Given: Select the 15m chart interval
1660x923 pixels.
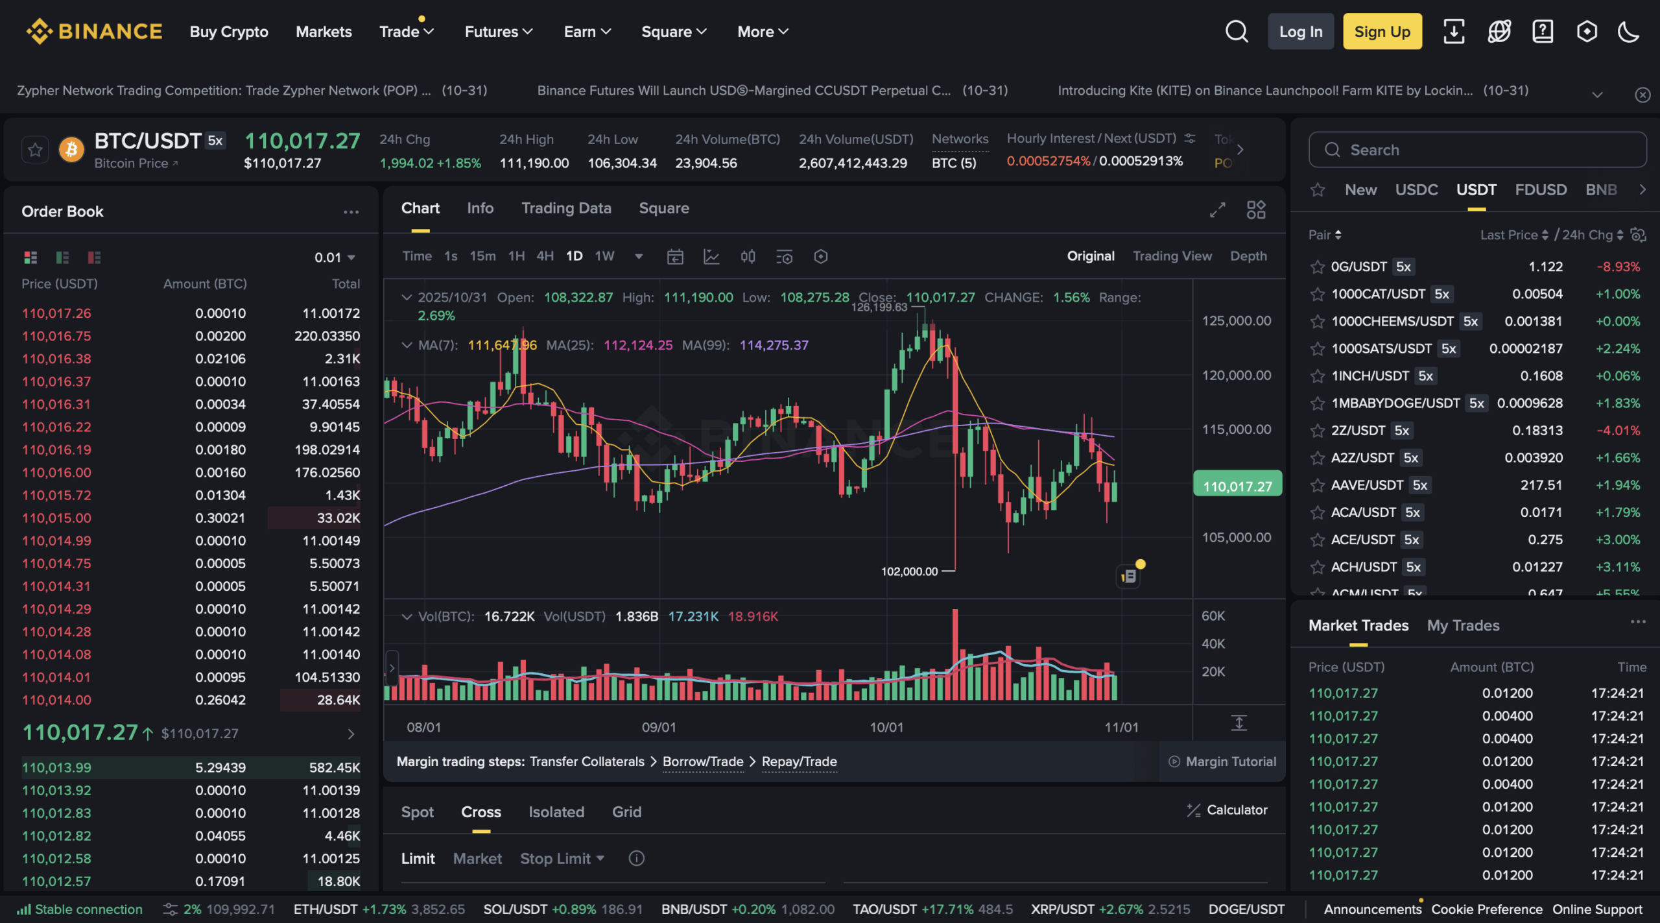Looking at the screenshot, I should (482, 256).
